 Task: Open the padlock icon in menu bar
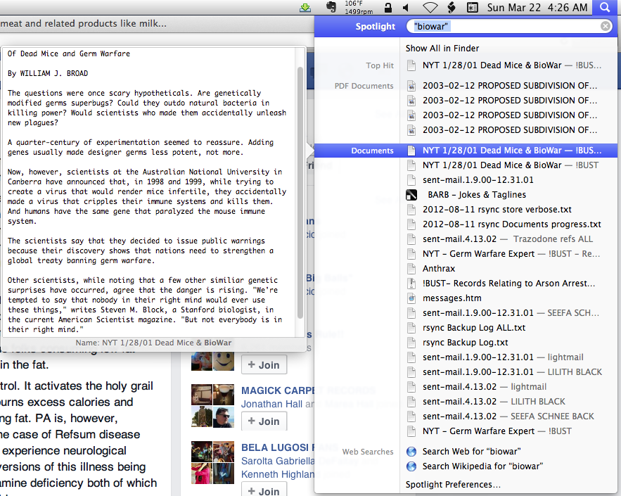point(388,8)
